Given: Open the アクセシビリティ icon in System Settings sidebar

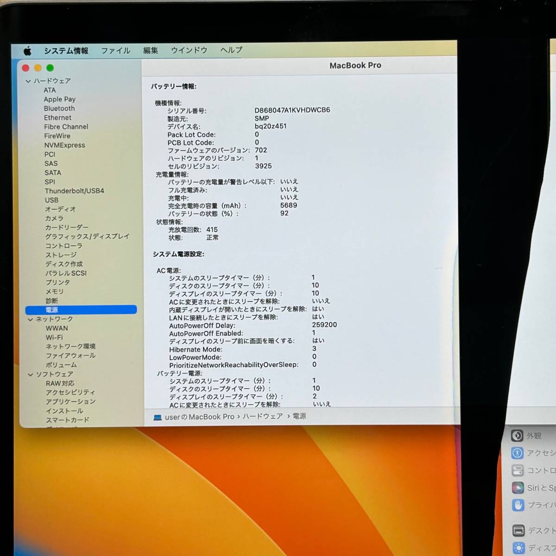Looking at the screenshot, I should [x=518, y=453].
